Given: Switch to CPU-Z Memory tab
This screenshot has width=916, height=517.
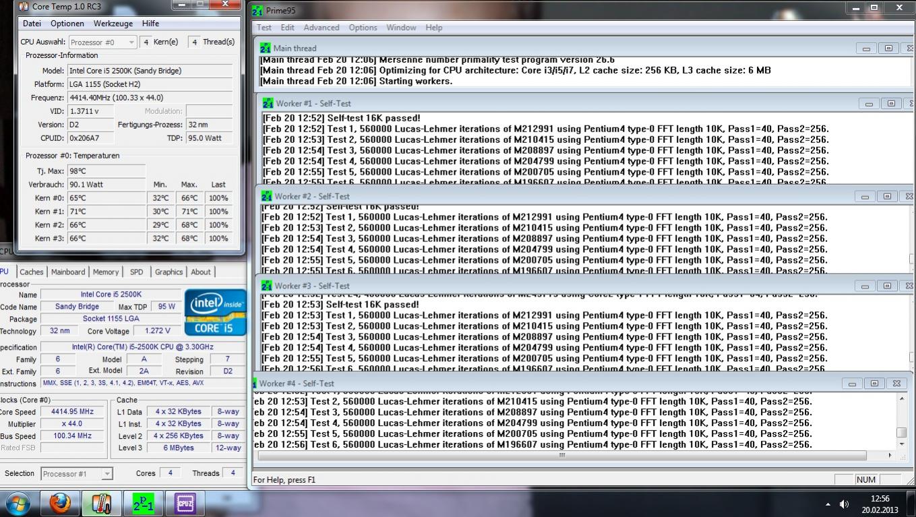Looking at the screenshot, I should click(x=106, y=272).
